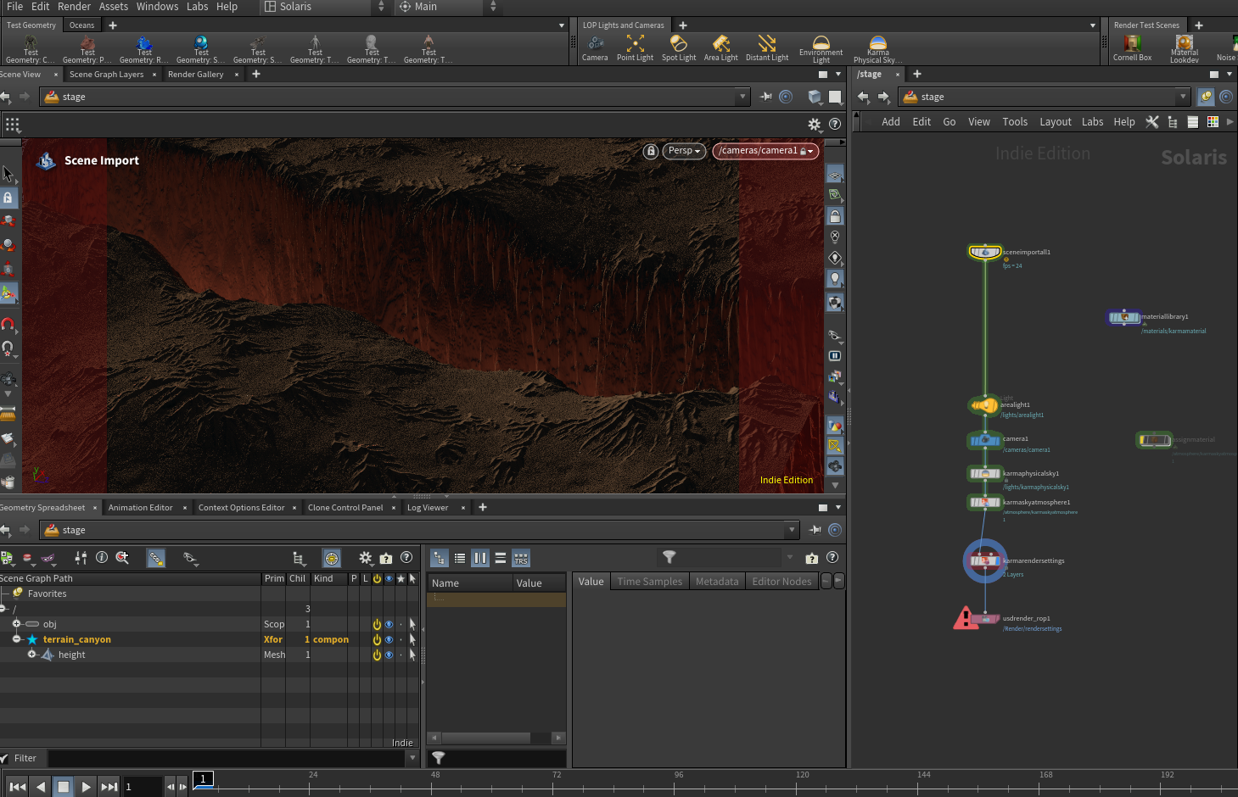Screen dimensions: 1238x797
Task: Select the karmarendersettings node
Action: tap(984, 560)
